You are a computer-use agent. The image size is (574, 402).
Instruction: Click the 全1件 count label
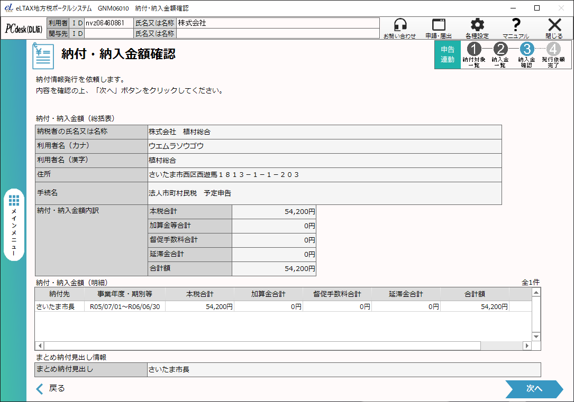(531, 282)
